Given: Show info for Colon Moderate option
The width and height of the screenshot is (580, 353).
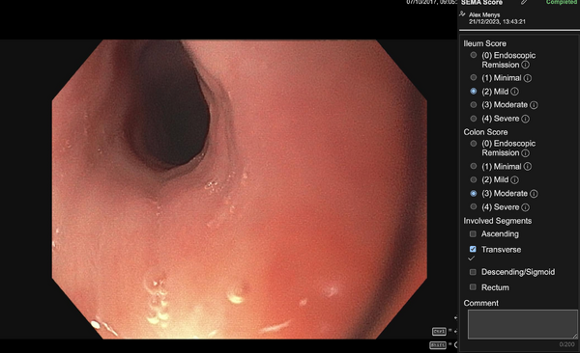Looking at the screenshot, I should pos(534,194).
